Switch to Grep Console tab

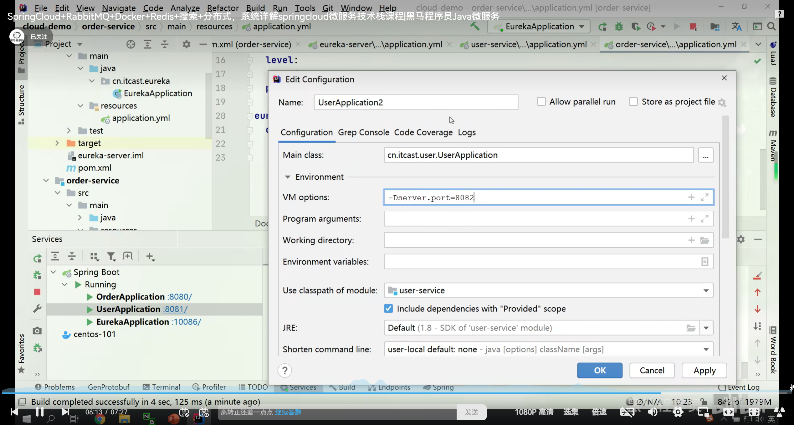363,132
